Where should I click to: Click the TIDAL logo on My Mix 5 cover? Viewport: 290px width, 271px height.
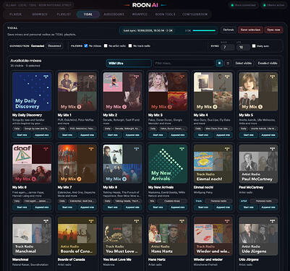pos(272,77)
